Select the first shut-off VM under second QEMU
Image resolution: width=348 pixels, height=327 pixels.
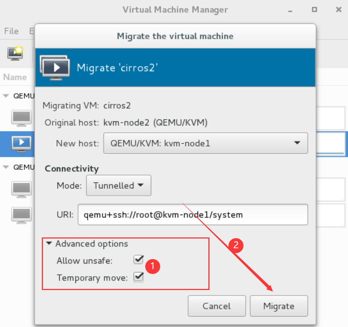(22, 190)
